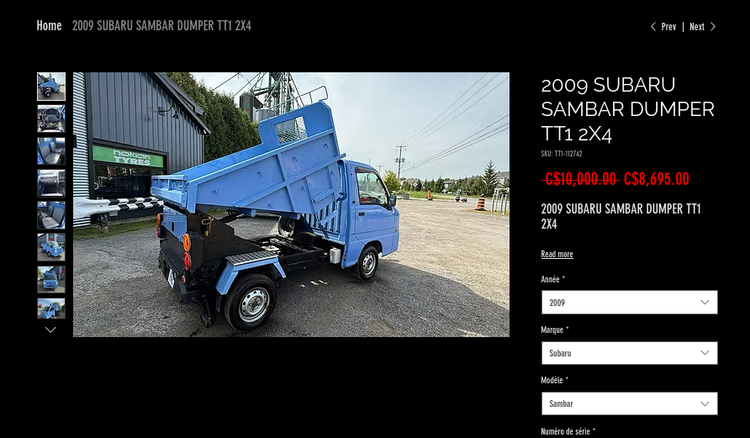Select the fifth thumbnail of cabin seats
Image resolution: width=750 pixels, height=438 pixels.
click(51, 215)
